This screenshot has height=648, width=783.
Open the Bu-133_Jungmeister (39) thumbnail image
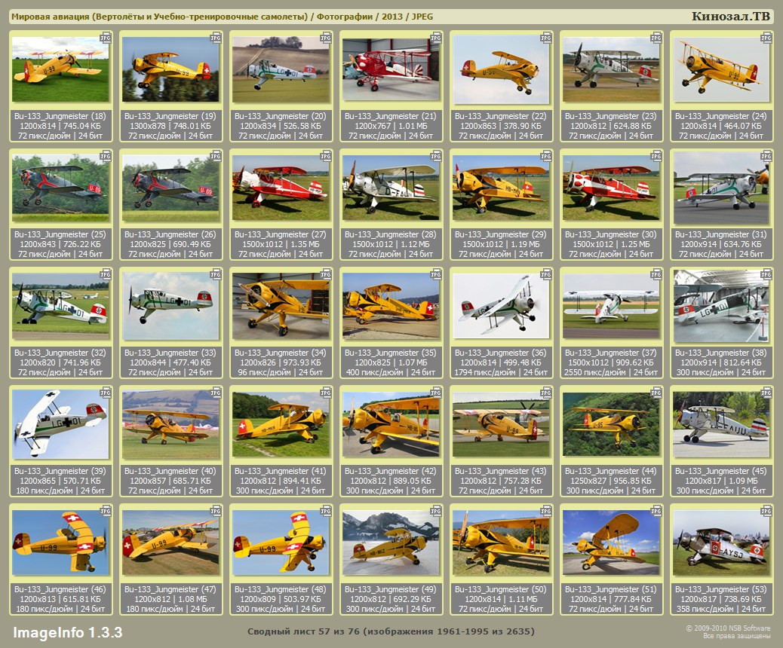pos(60,425)
